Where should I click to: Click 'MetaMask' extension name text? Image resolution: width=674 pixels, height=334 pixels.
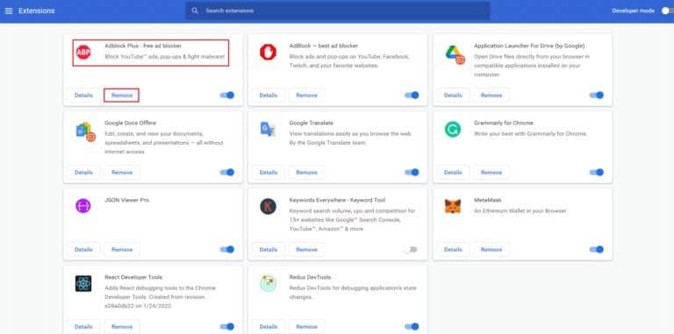click(487, 200)
